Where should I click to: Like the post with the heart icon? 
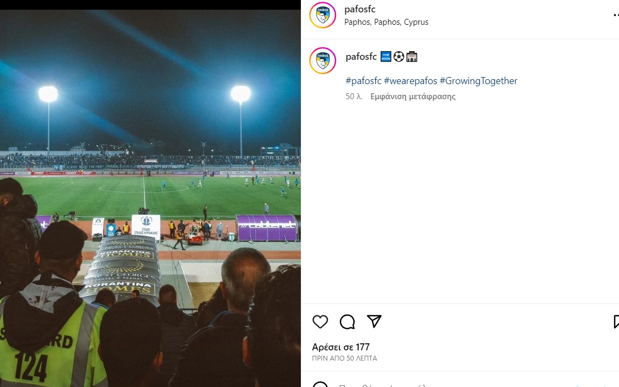(320, 322)
